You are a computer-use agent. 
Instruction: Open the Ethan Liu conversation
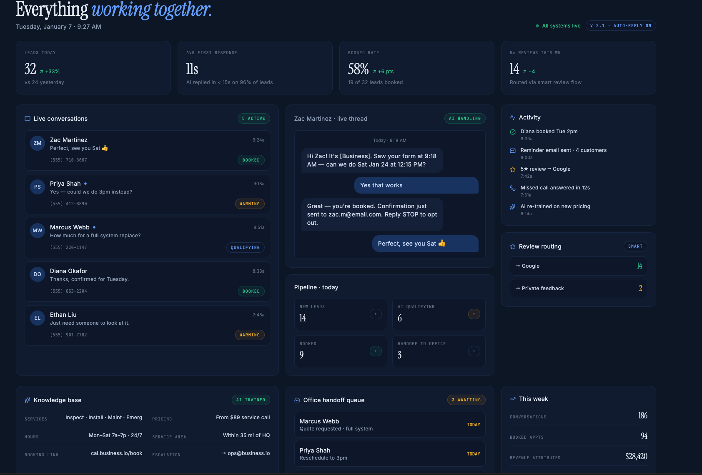147,325
